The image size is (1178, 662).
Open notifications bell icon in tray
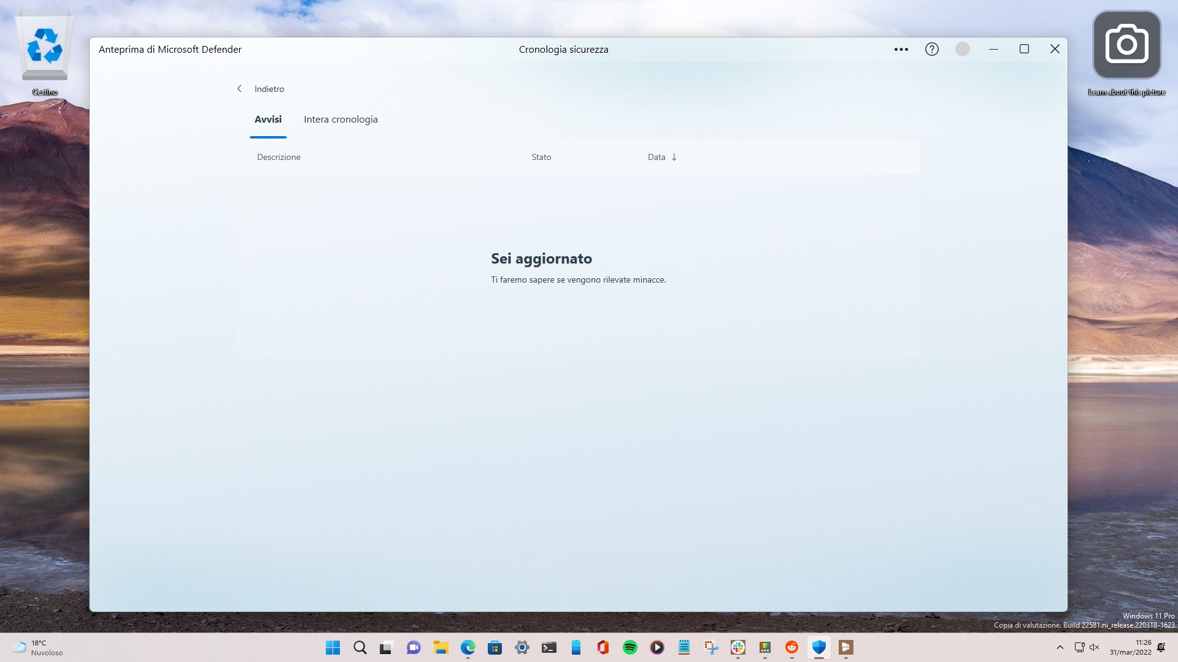pos(1161,647)
